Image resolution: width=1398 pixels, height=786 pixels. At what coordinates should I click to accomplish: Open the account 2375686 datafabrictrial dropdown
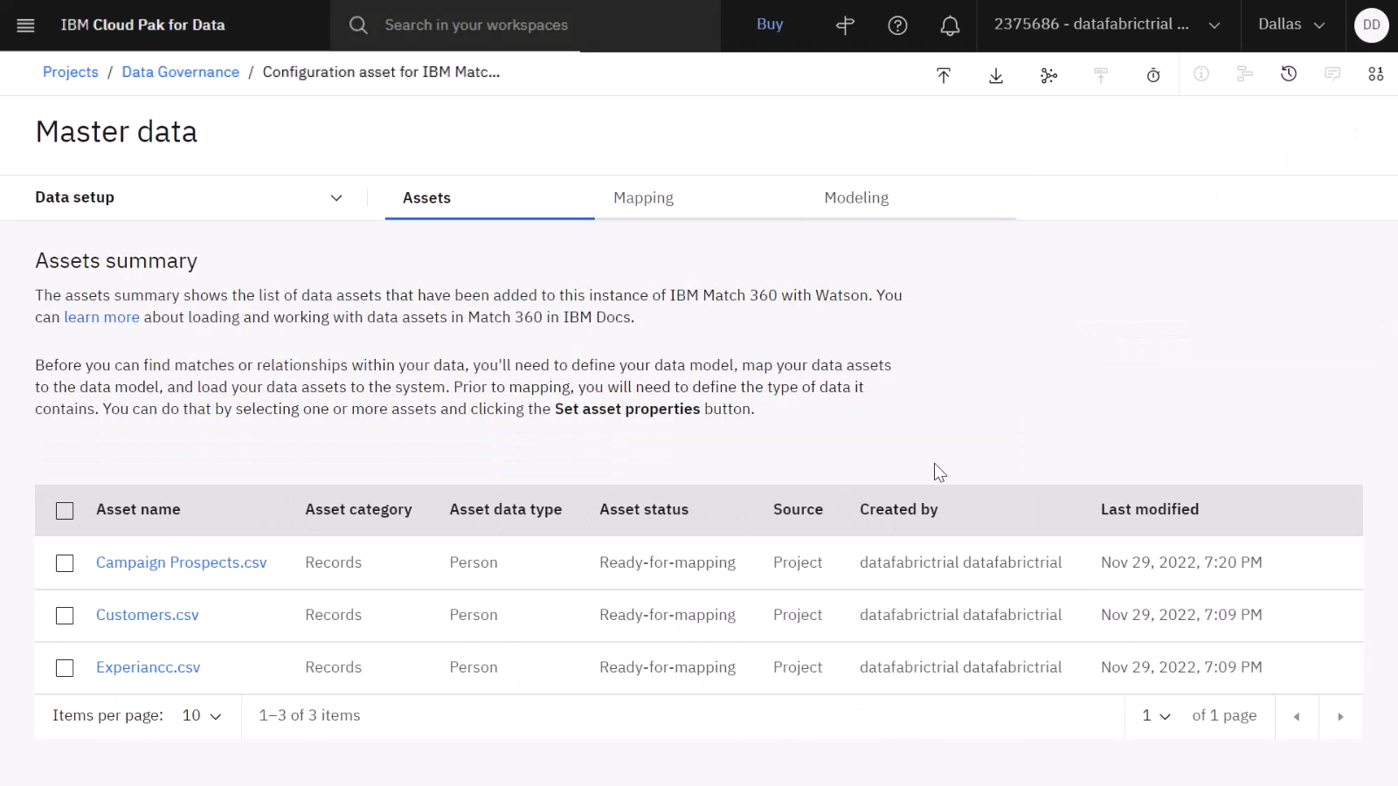coord(1107,25)
